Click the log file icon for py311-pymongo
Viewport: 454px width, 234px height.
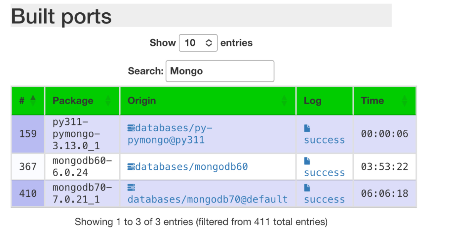pyautogui.click(x=307, y=128)
